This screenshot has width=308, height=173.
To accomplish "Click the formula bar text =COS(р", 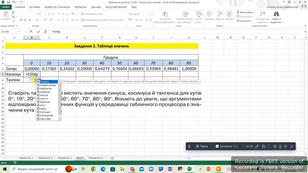I will tap(56, 32).
